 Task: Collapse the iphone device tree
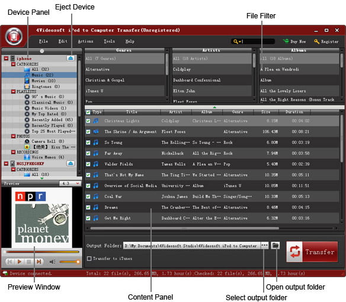pos(6,58)
